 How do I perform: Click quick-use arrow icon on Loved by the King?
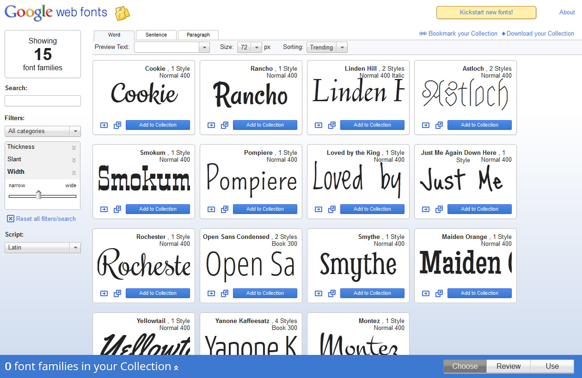[319, 209]
